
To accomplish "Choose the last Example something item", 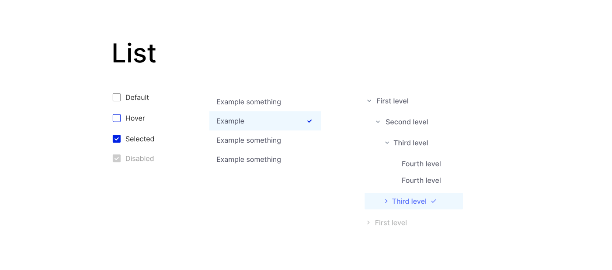I will pos(249,160).
